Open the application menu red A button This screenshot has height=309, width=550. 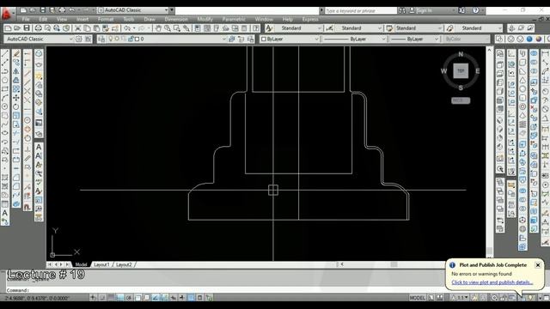click(x=6, y=14)
